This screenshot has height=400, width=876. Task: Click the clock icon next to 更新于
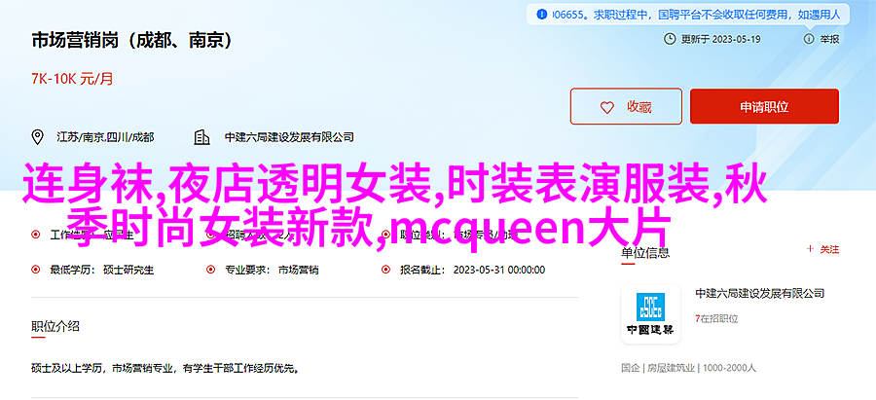670,39
